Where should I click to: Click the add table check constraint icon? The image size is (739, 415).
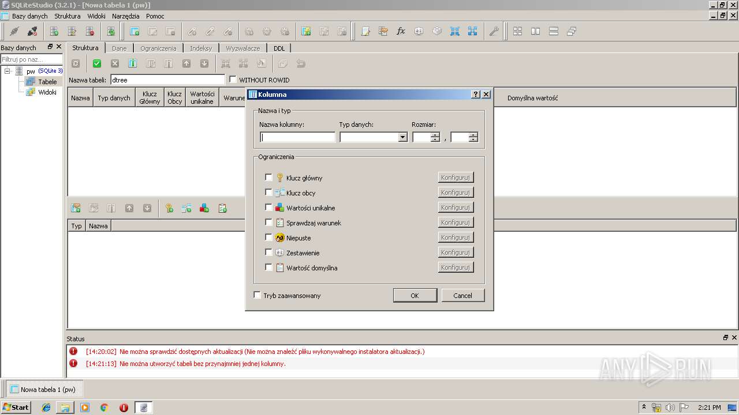[222, 208]
